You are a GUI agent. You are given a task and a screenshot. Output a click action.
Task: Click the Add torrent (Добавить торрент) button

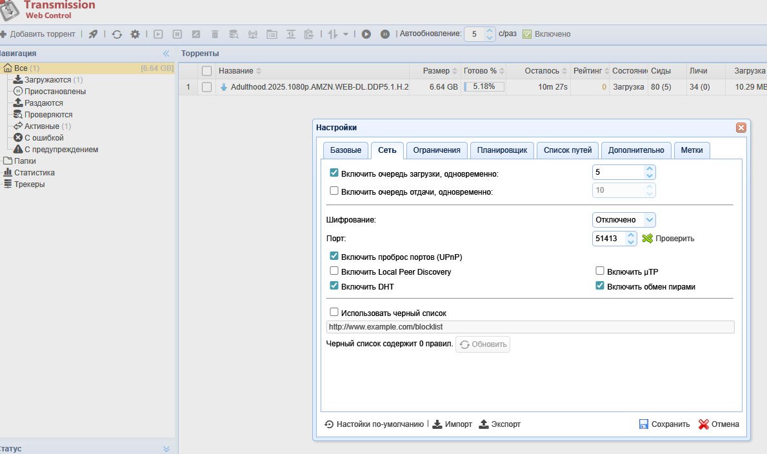pos(39,34)
